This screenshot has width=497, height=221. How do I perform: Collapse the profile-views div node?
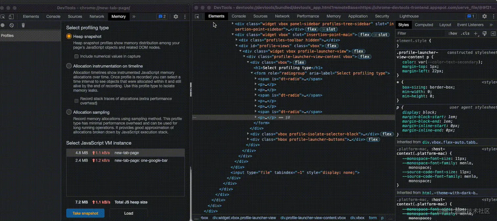236,46
